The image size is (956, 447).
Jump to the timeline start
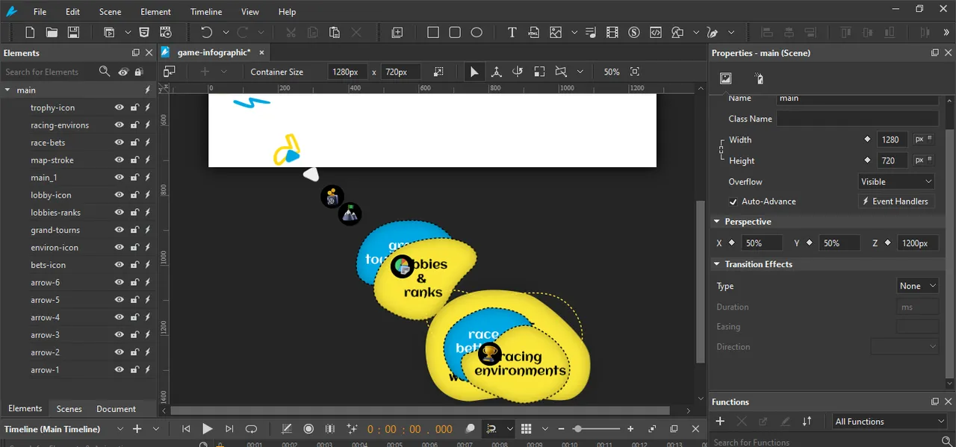point(186,429)
